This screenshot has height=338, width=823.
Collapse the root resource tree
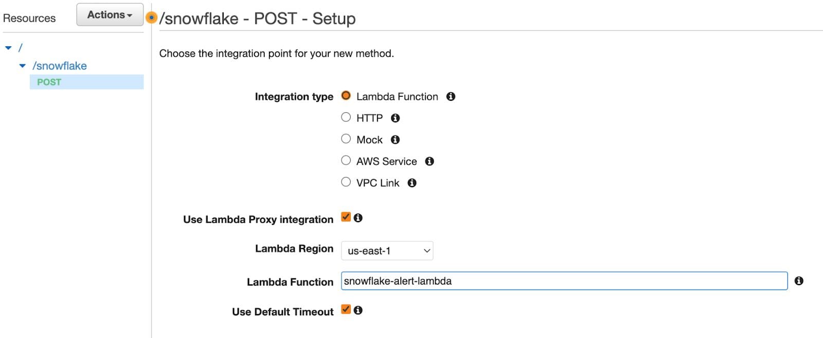pos(8,47)
